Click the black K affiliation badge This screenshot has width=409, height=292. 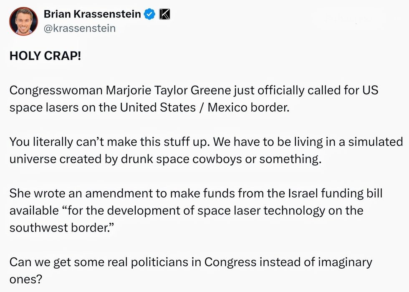click(164, 15)
